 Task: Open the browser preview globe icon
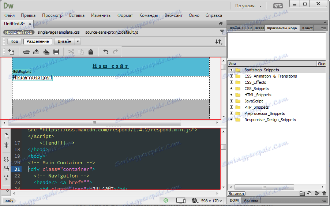pos(195,201)
